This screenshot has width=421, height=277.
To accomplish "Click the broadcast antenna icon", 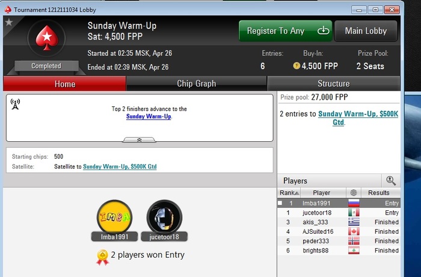I will tap(15, 104).
